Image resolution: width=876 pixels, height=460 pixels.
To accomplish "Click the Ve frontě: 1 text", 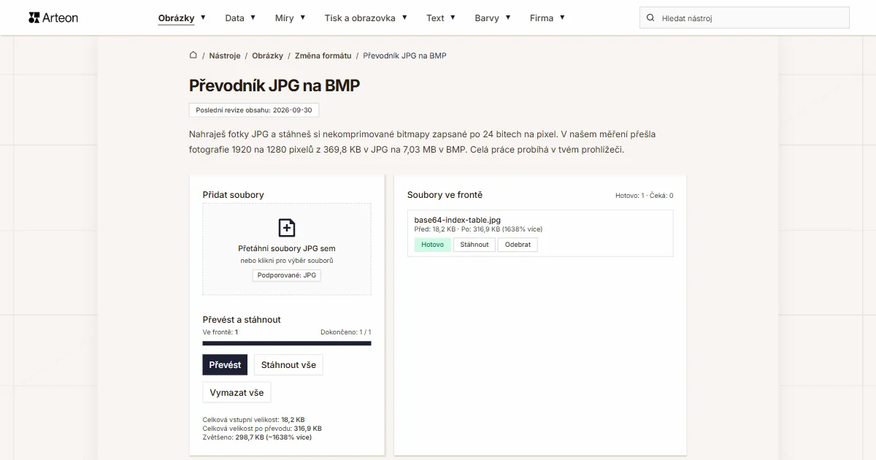I will (220, 332).
